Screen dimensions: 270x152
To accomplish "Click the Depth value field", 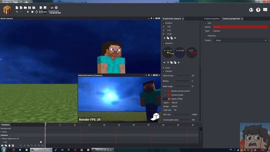I will tap(174, 103).
